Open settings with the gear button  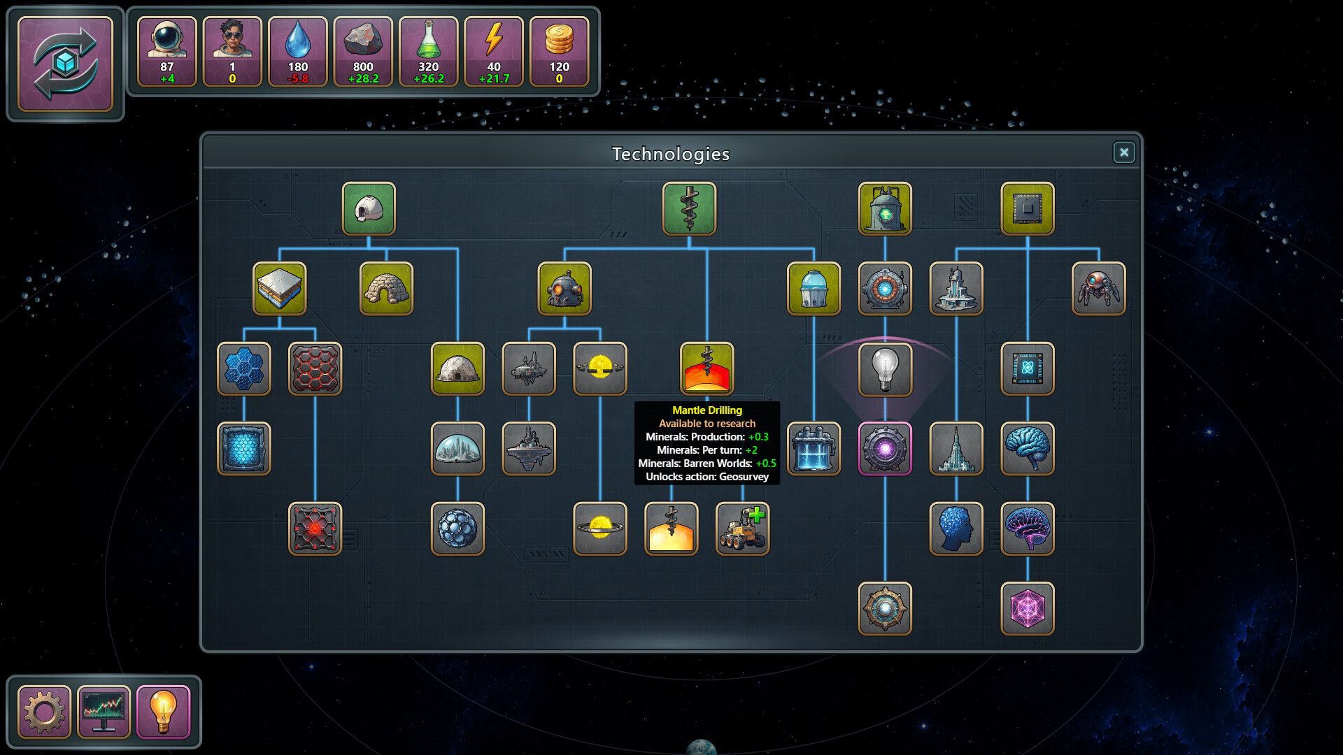[44, 712]
